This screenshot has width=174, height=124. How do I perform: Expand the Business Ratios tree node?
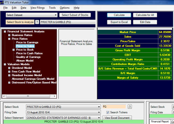(9, 35)
